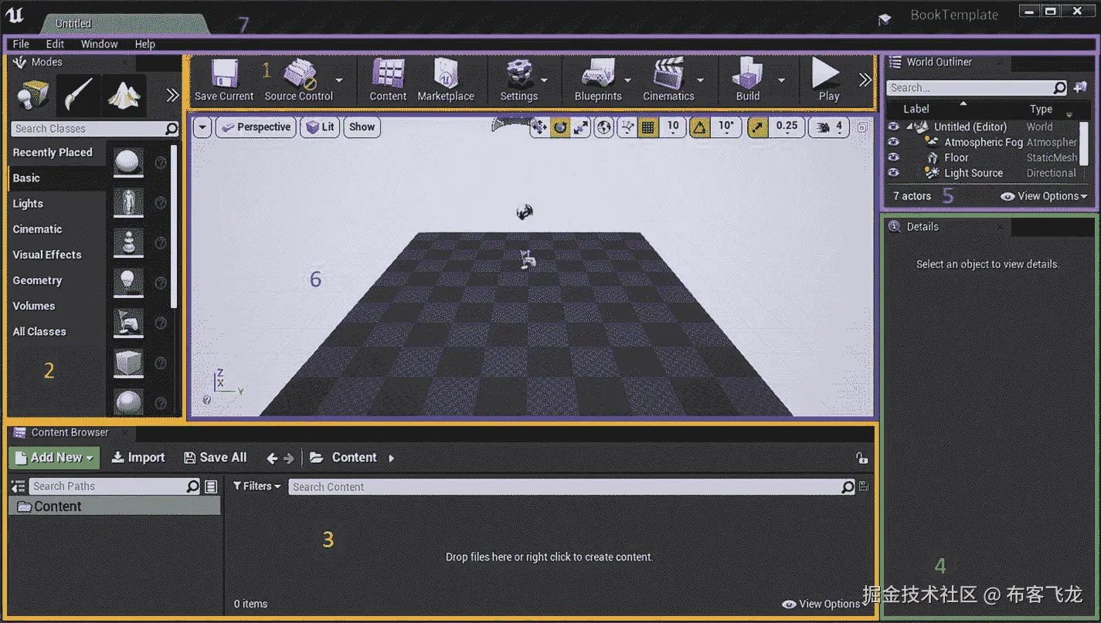
Task: Select the scale gizmo tool in viewport
Action: pos(579,127)
